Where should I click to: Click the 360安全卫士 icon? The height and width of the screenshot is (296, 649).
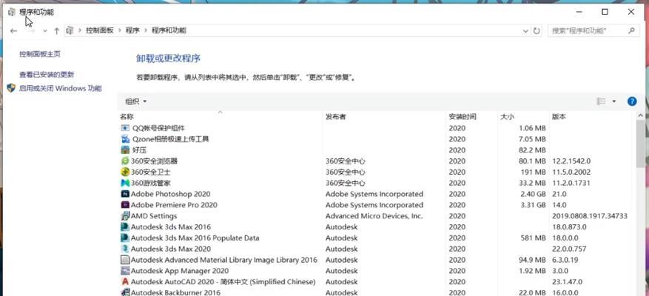pos(125,172)
